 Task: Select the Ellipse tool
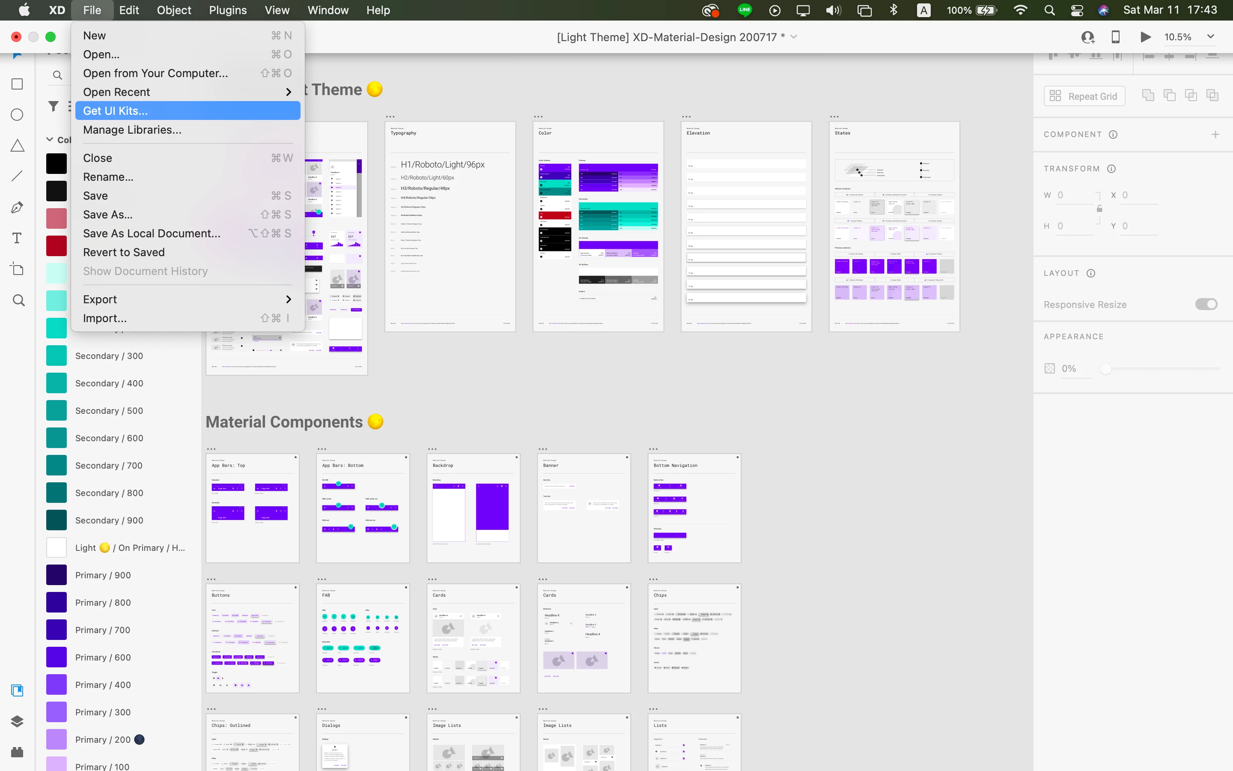point(17,115)
